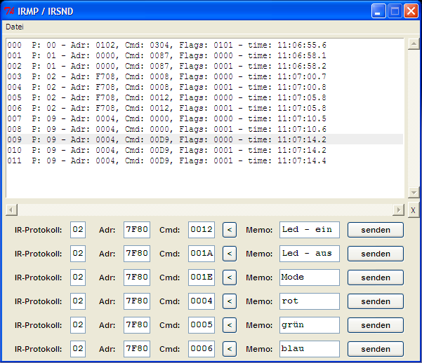The image size is (422, 363).
Task: Click the Memo field 'Mode'
Action: (310, 278)
